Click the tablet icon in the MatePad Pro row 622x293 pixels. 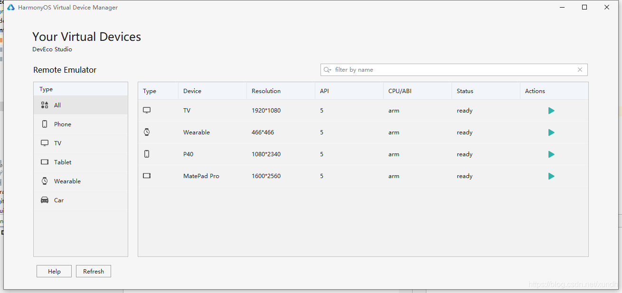(x=147, y=176)
